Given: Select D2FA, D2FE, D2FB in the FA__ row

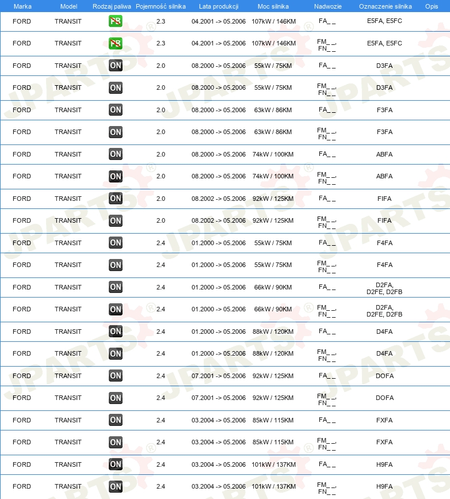Looking at the screenshot, I should pos(384,288).
